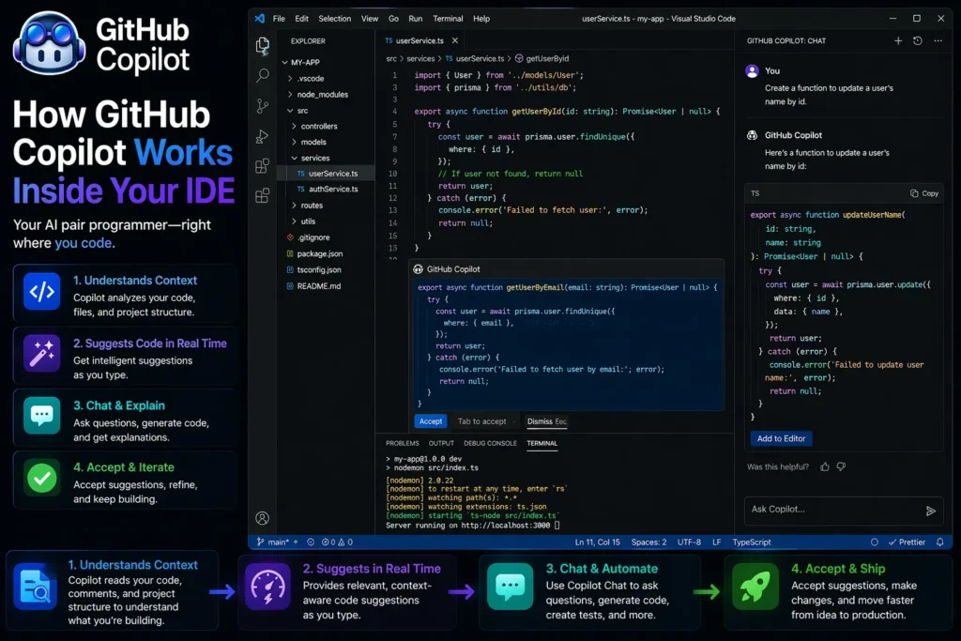This screenshot has height=641, width=961.
Task: Open Source Control view in activity bar
Action: 263,106
